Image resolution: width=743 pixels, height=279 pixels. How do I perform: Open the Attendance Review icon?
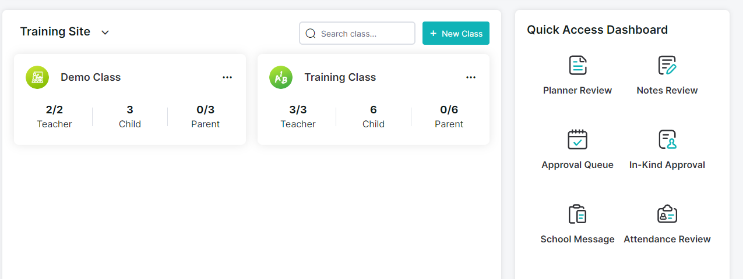(x=667, y=214)
